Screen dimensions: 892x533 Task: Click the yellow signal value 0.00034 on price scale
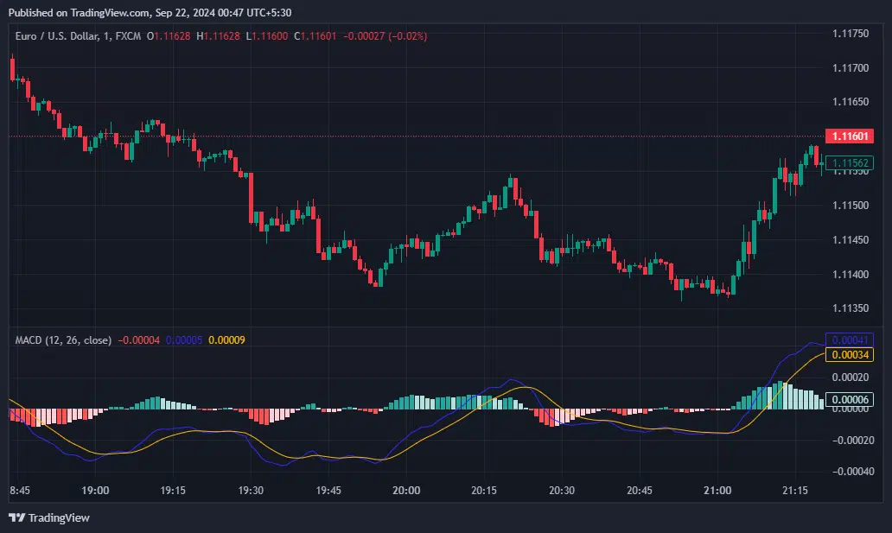(x=848, y=355)
